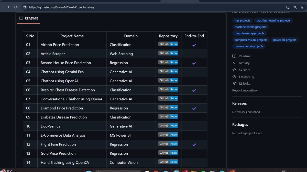Click End-to-End checkmark in Diamond Price Prediction row
This screenshot has height=172, width=307.
click(194, 108)
